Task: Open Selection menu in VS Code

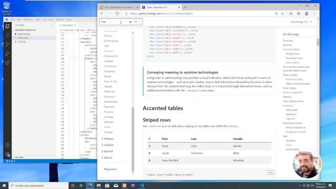Action: click(x=28, y=19)
